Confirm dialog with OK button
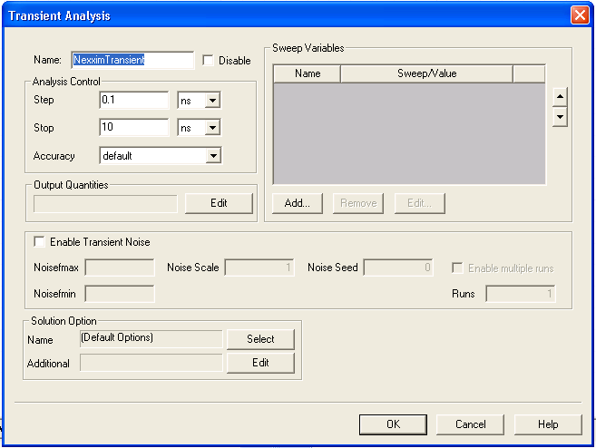 pyautogui.click(x=392, y=424)
